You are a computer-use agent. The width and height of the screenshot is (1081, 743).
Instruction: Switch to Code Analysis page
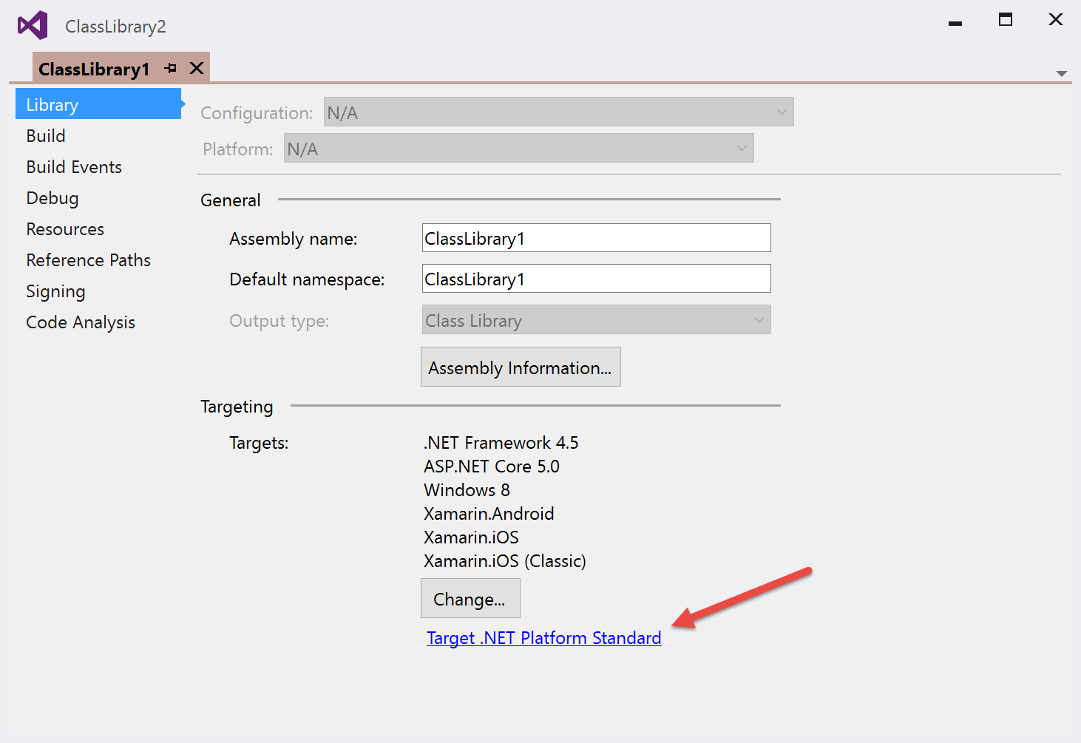81,322
